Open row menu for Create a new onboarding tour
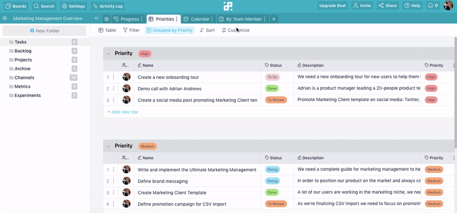Image resolution: width=457 pixels, height=213 pixels. (113, 77)
